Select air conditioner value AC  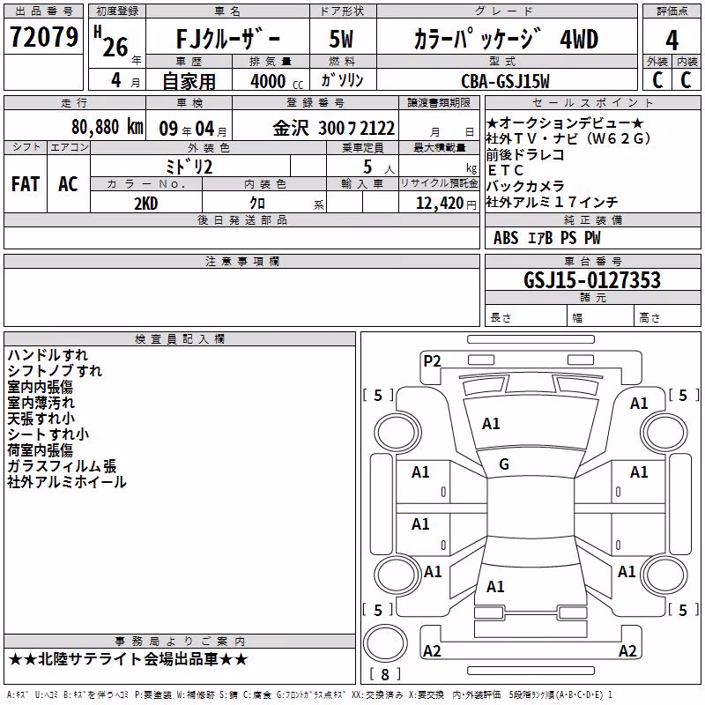pos(69,184)
